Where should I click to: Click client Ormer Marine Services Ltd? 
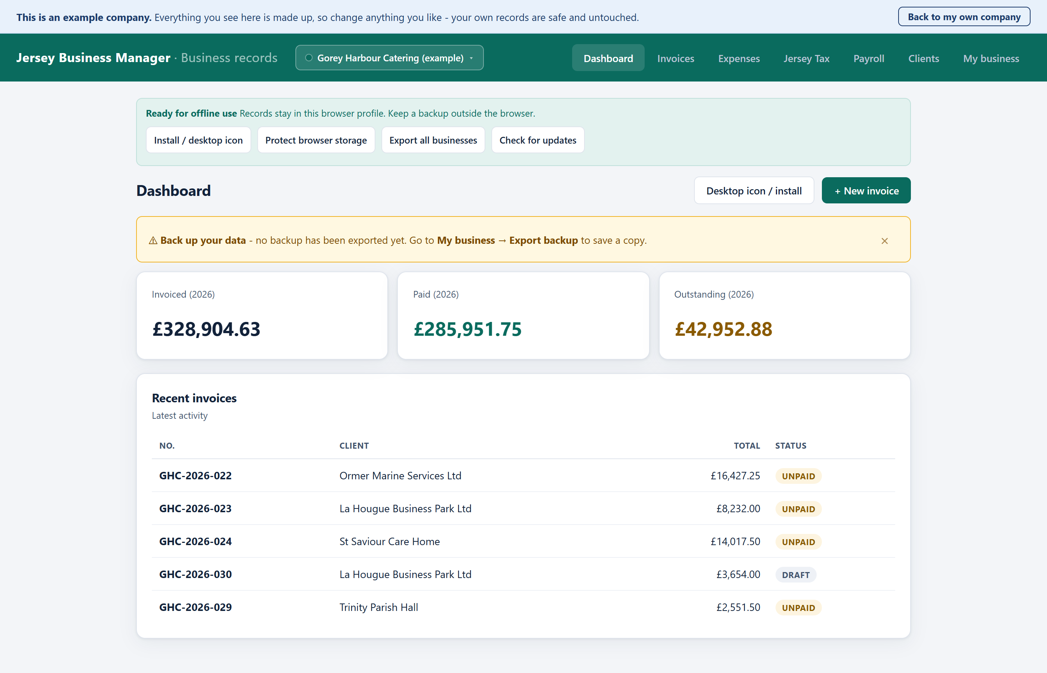pyautogui.click(x=400, y=476)
